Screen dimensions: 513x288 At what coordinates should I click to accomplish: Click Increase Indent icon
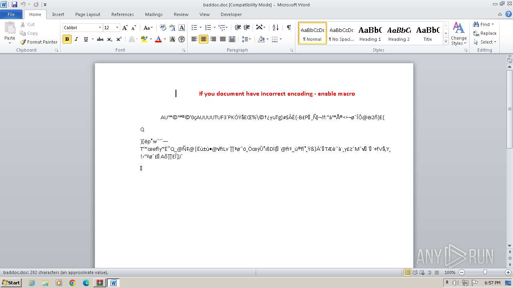(247, 28)
